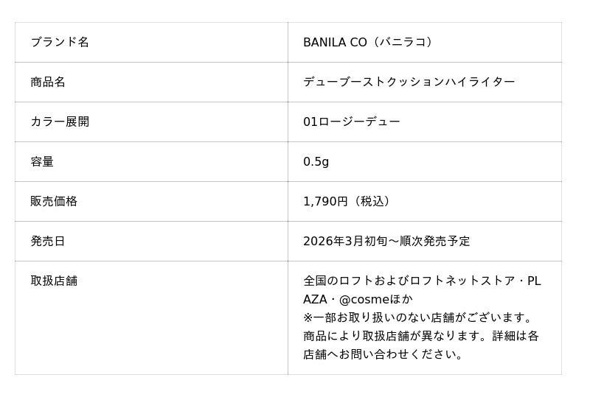Click the 店舗へお問い合わせください line
590x397 pixels.
tap(383, 354)
